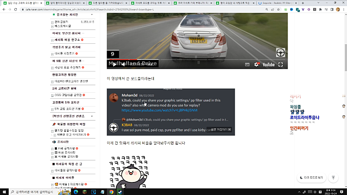This screenshot has width=347, height=195.
Task: Open Steam from the Windows taskbar
Action: pyautogui.click(x=119, y=191)
